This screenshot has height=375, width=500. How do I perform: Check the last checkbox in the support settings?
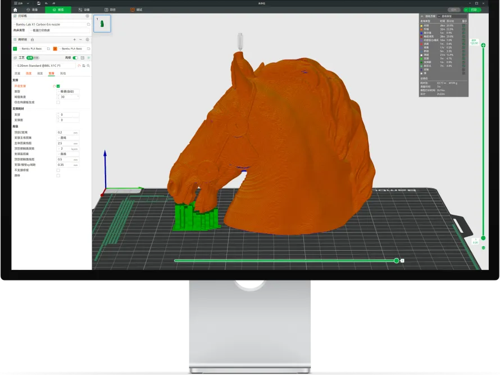click(58, 175)
